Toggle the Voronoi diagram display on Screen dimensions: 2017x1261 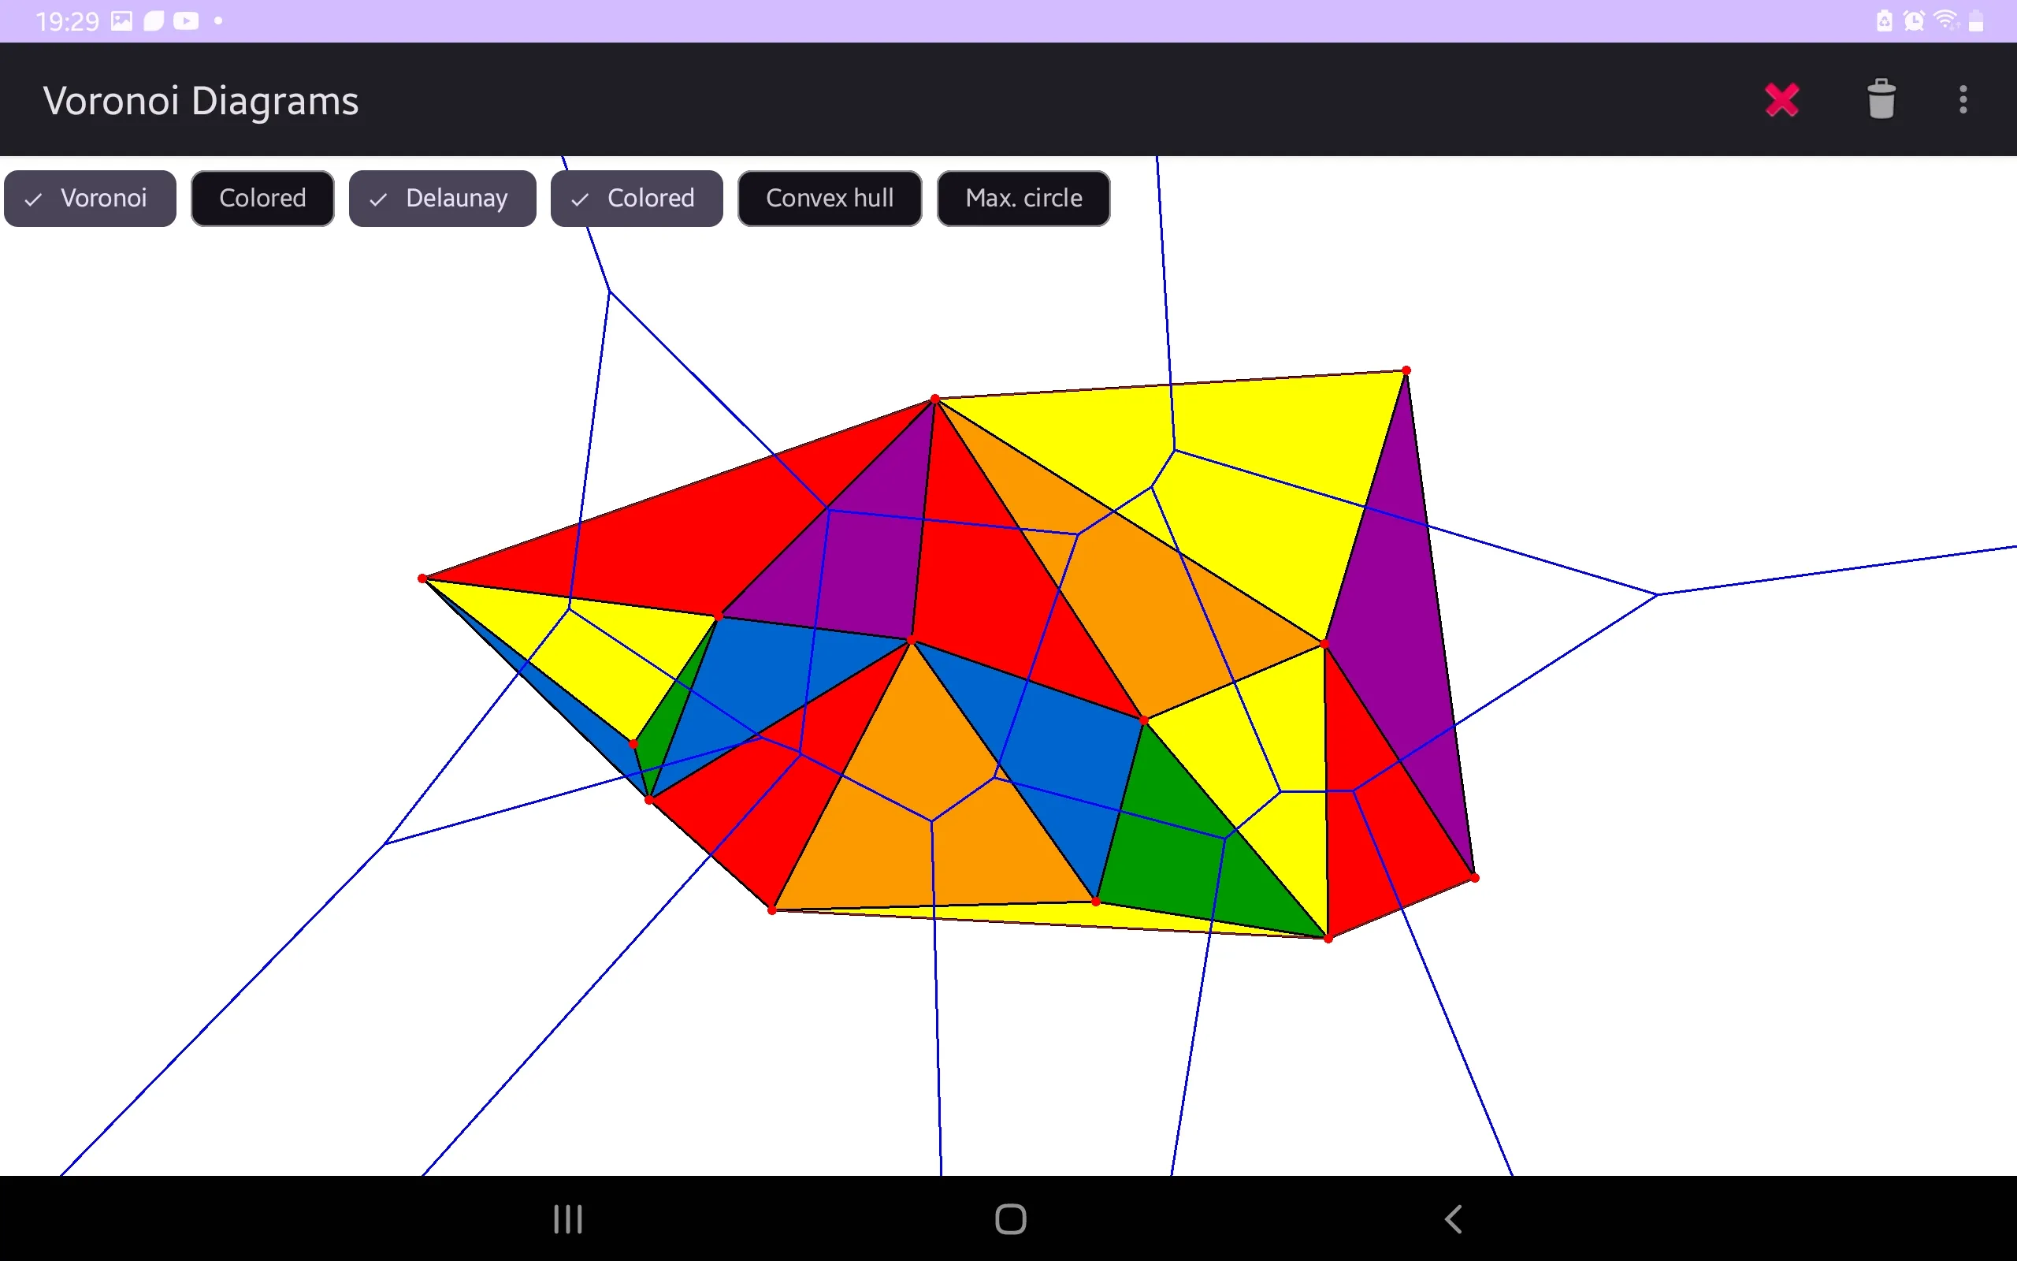pyautogui.click(x=88, y=198)
